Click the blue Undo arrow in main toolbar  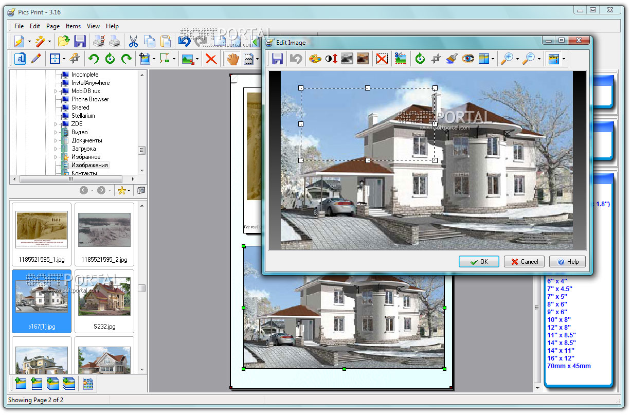point(184,42)
